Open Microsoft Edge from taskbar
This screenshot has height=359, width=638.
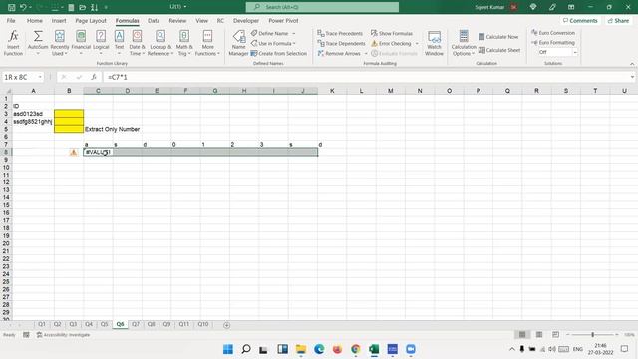(x=319, y=349)
